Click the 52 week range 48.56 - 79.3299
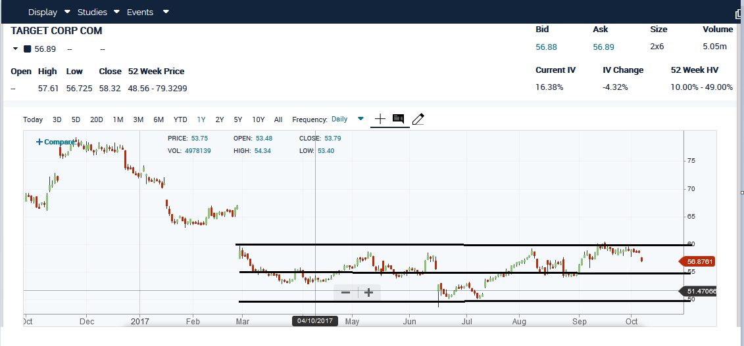 tap(157, 88)
